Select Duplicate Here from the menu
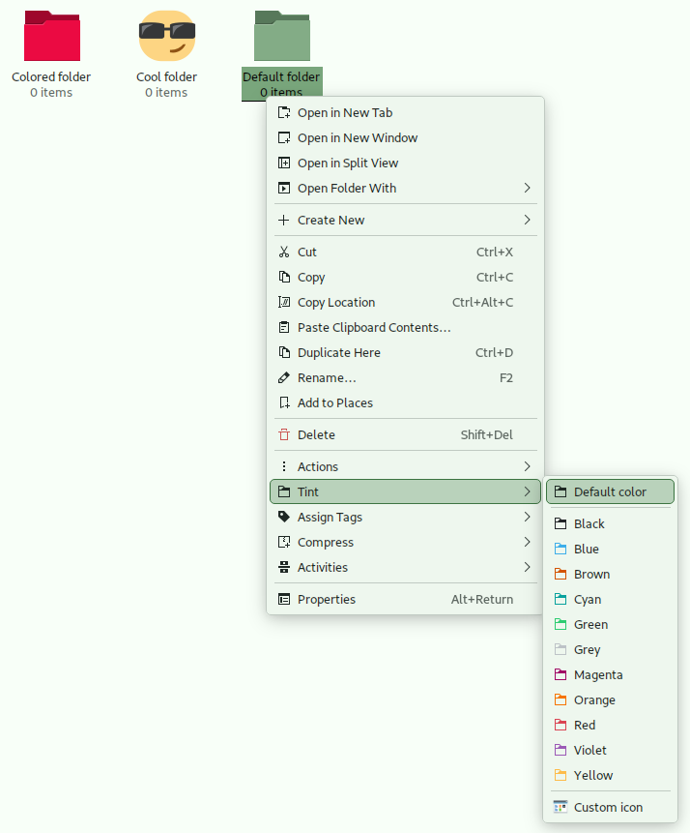 pos(406,352)
